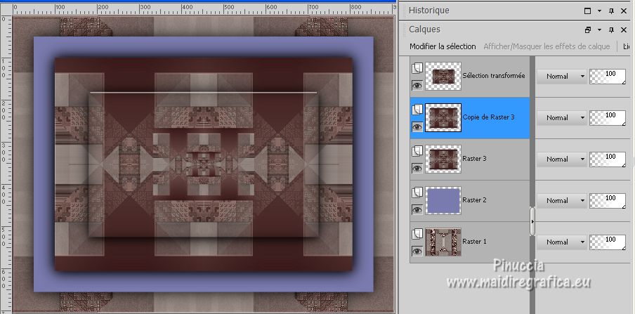Open the Historique panel options arrow
The width and height of the screenshot is (635, 314).
(599, 11)
